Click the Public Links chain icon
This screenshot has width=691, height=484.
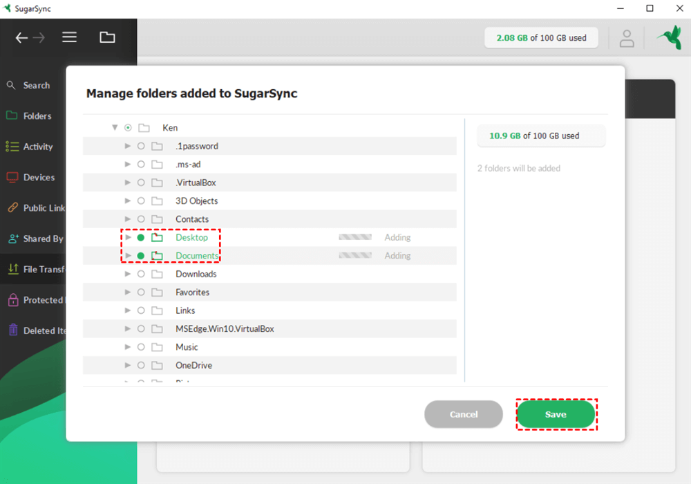click(x=12, y=207)
